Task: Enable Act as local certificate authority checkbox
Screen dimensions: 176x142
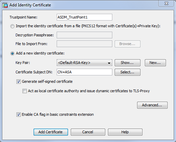Action: pyautogui.click(x=24, y=91)
